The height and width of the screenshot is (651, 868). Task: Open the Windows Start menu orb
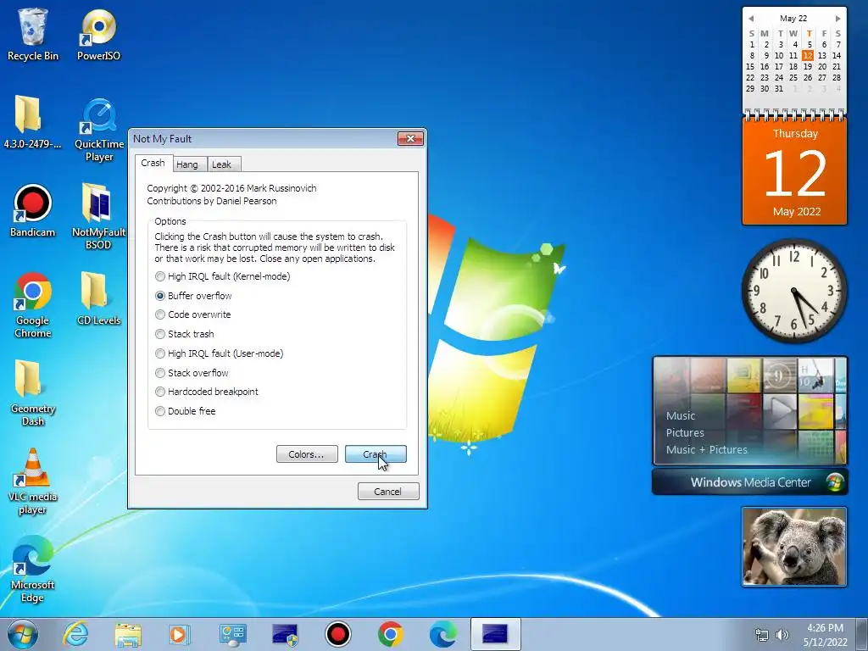click(23, 634)
